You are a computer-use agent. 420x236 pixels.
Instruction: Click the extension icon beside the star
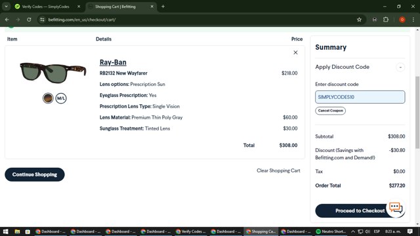pos(375,20)
